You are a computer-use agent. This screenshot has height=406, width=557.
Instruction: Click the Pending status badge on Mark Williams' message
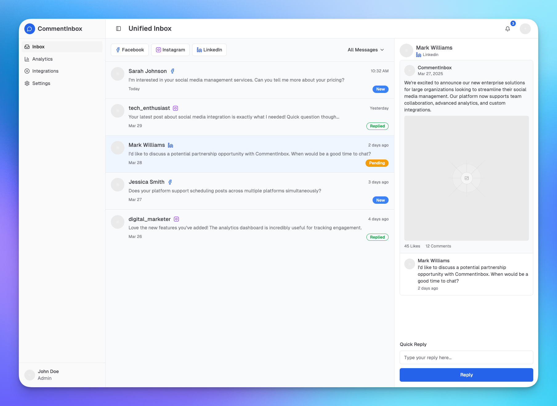377,163
